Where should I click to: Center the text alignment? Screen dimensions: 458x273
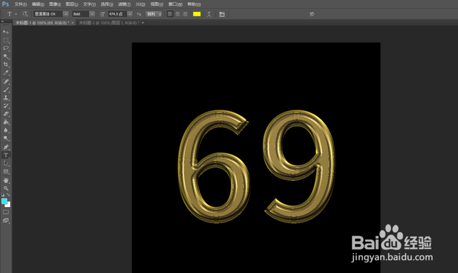(178, 14)
